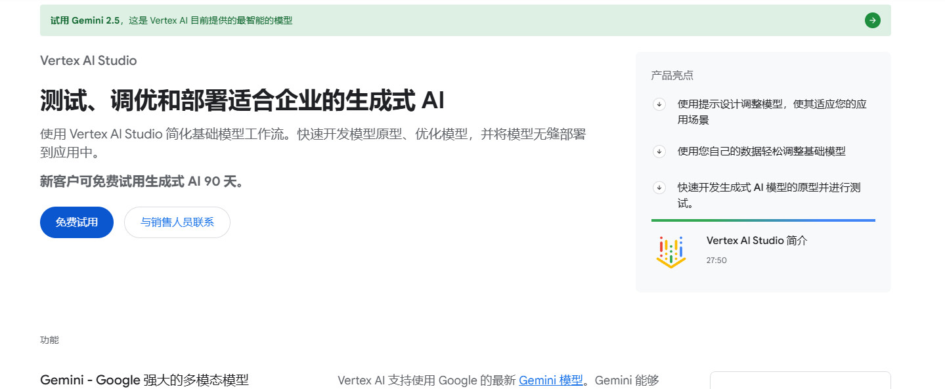Click the 功能 section label
945x389 pixels.
pos(49,340)
